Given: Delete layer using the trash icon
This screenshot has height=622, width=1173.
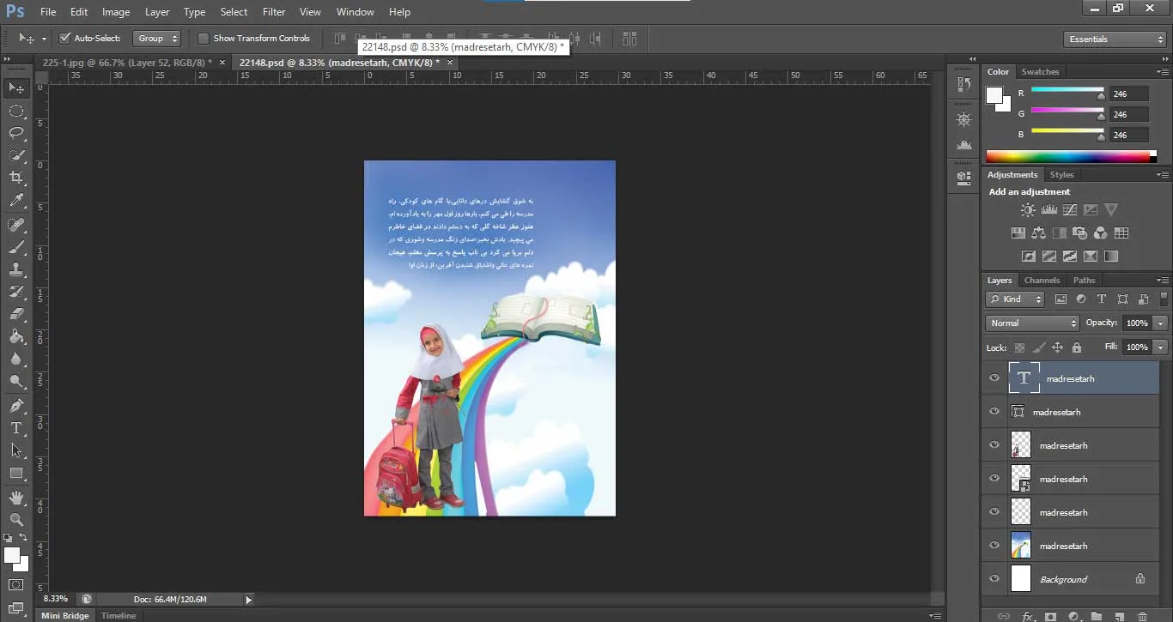Looking at the screenshot, I should (1142, 616).
